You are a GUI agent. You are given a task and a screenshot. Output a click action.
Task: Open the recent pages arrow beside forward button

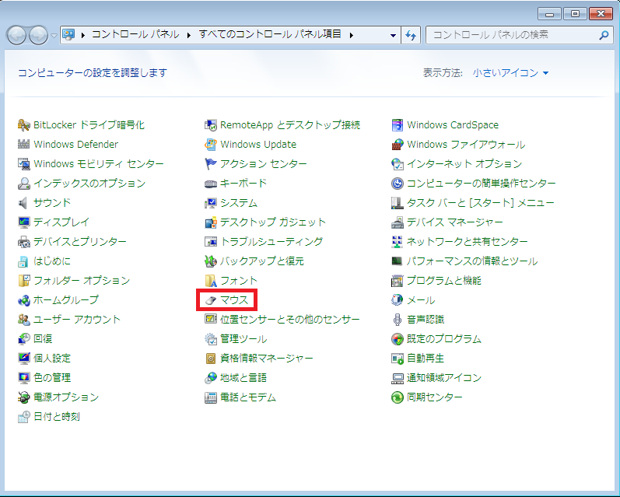coord(54,35)
